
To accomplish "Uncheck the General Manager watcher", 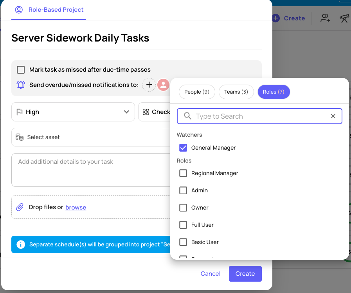I will 183,148.
